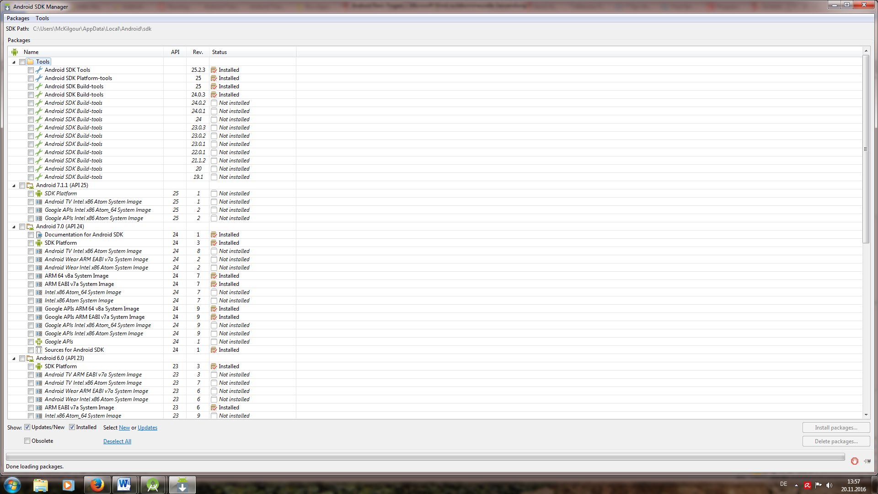
Task: Open the Packages menu
Action: click(x=18, y=18)
